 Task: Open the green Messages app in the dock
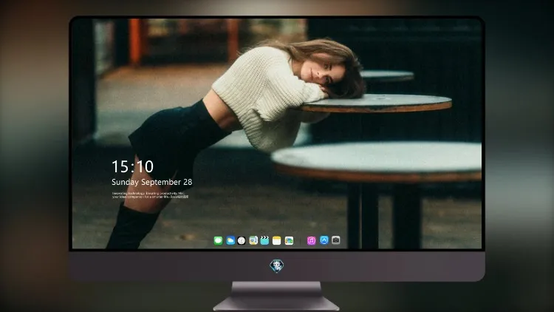point(218,241)
